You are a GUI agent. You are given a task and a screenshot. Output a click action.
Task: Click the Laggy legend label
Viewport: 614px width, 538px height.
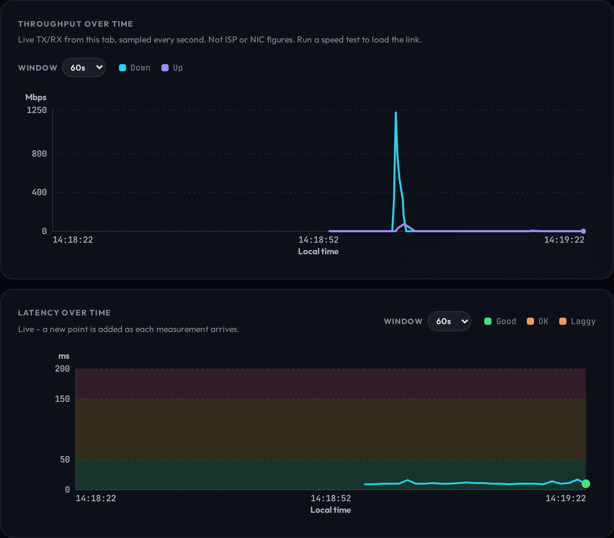[x=583, y=321]
